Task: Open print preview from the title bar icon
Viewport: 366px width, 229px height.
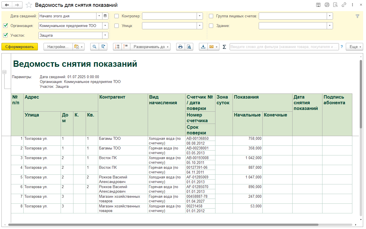Action: tap(336, 5)
